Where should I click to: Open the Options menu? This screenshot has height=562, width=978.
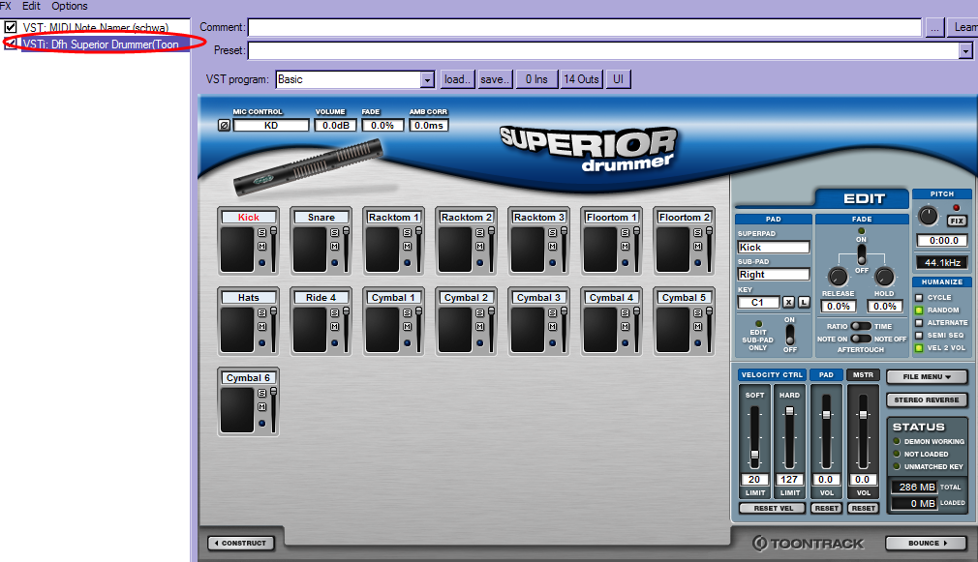point(69,6)
